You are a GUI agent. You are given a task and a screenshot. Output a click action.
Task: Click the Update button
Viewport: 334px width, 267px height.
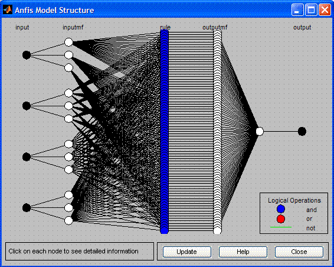point(187,252)
